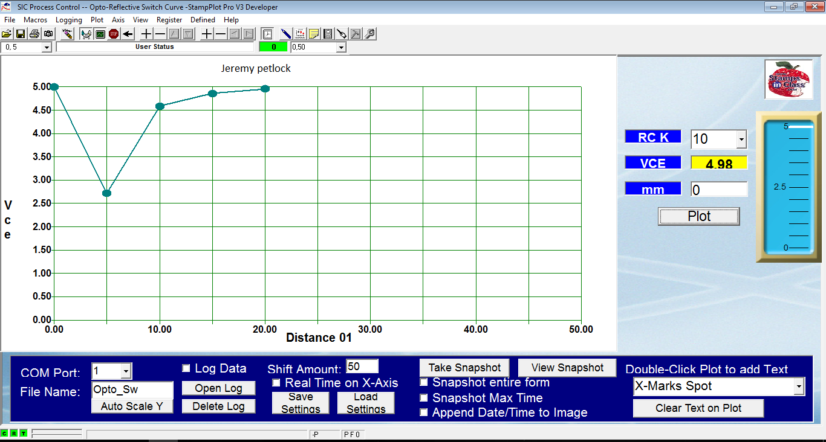Click the red STOP sign icon
Image resolution: width=826 pixels, height=442 pixels.
point(114,34)
